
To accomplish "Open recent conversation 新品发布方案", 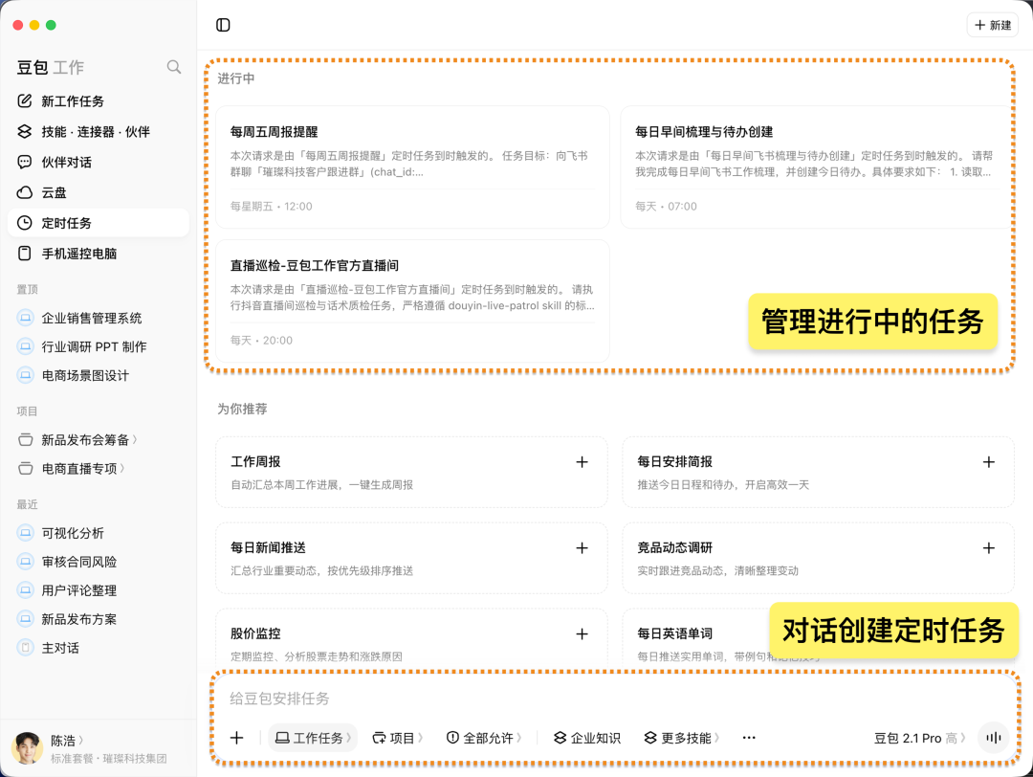I will tap(99, 619).
